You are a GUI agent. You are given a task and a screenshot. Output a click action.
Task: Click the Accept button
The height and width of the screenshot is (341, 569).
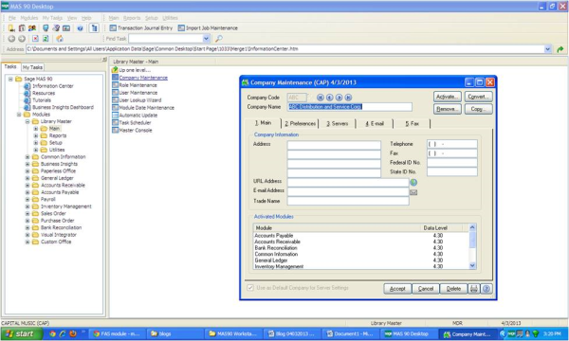(x=397, y=289)
